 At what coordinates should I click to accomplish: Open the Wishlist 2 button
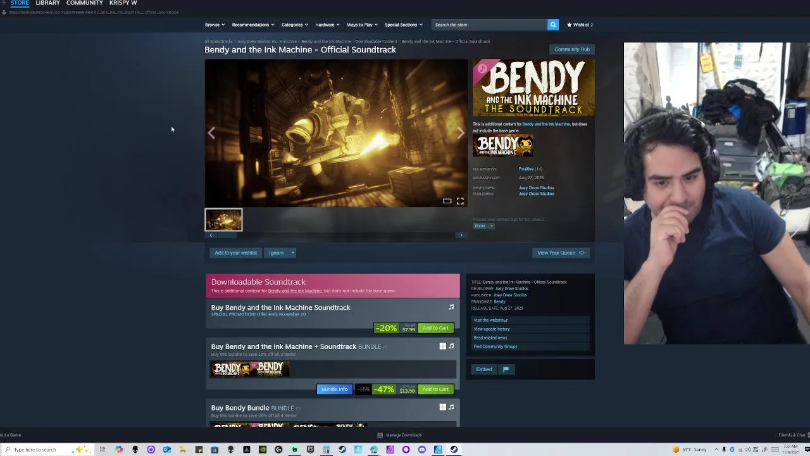point(580,25)
